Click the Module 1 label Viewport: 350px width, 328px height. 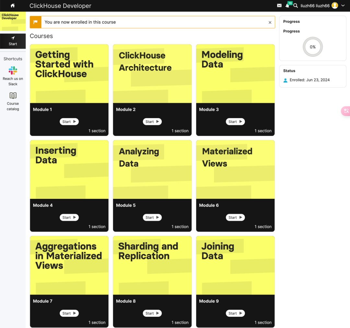coord(42,110)
